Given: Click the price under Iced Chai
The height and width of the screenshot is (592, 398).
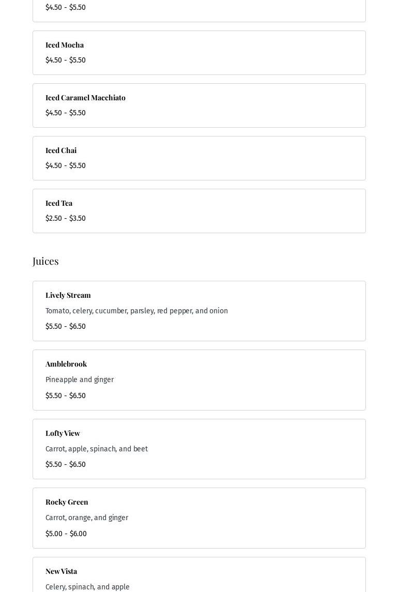Looking at the screenshot, I should coord(66,166).
